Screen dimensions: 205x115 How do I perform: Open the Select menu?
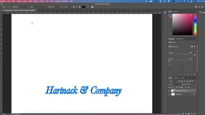36,1
